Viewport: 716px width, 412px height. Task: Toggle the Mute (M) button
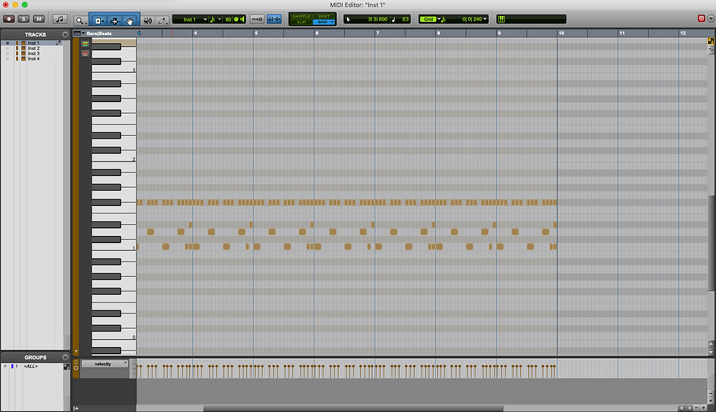point(39,19)
